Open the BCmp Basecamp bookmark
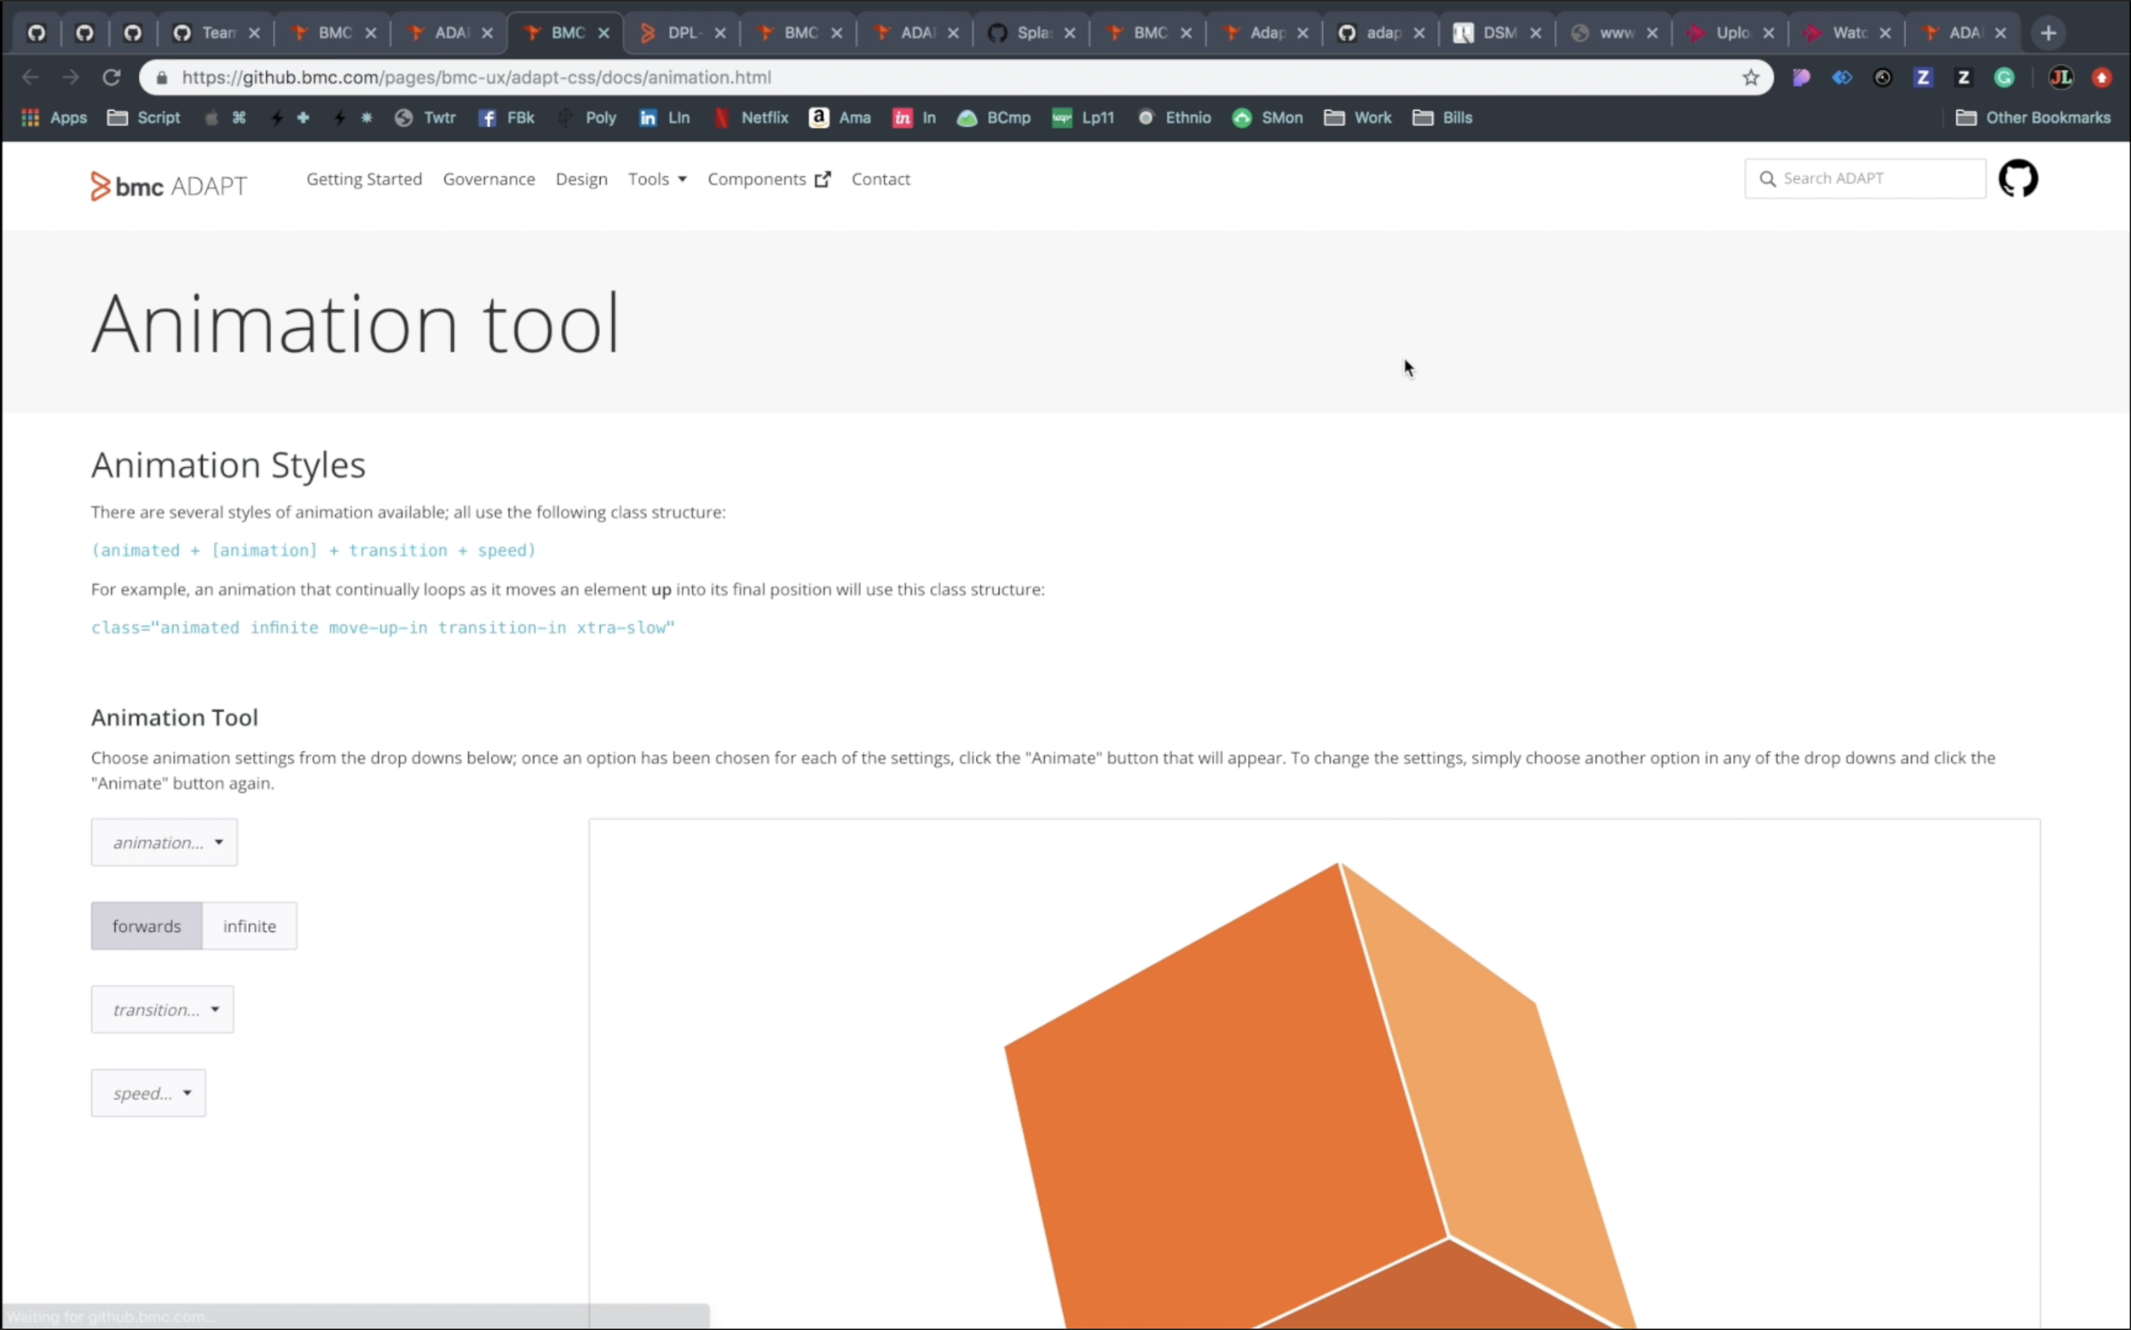The image size is (2131, 1330). point(994,117)
